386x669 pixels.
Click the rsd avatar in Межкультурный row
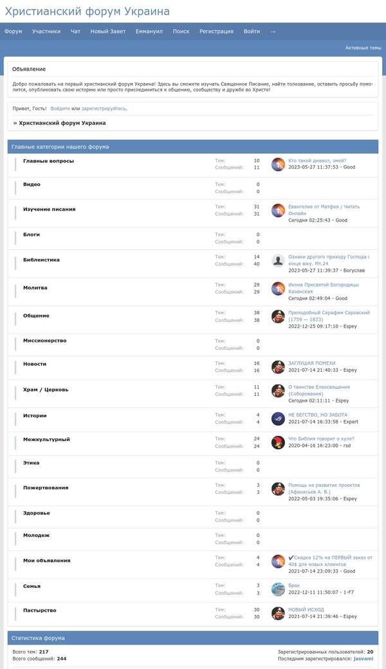click(x=278, y=442)
